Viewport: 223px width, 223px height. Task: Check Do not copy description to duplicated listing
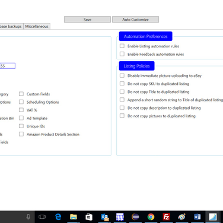(122, 108)
